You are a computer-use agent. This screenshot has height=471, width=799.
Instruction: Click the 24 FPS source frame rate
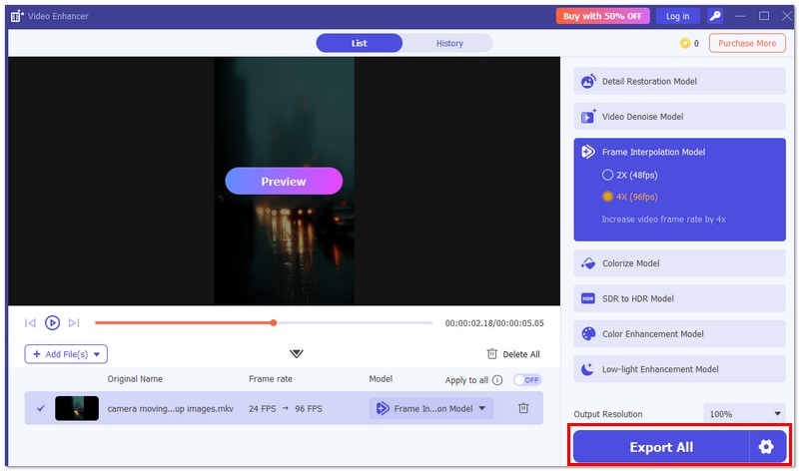point(262,408)
